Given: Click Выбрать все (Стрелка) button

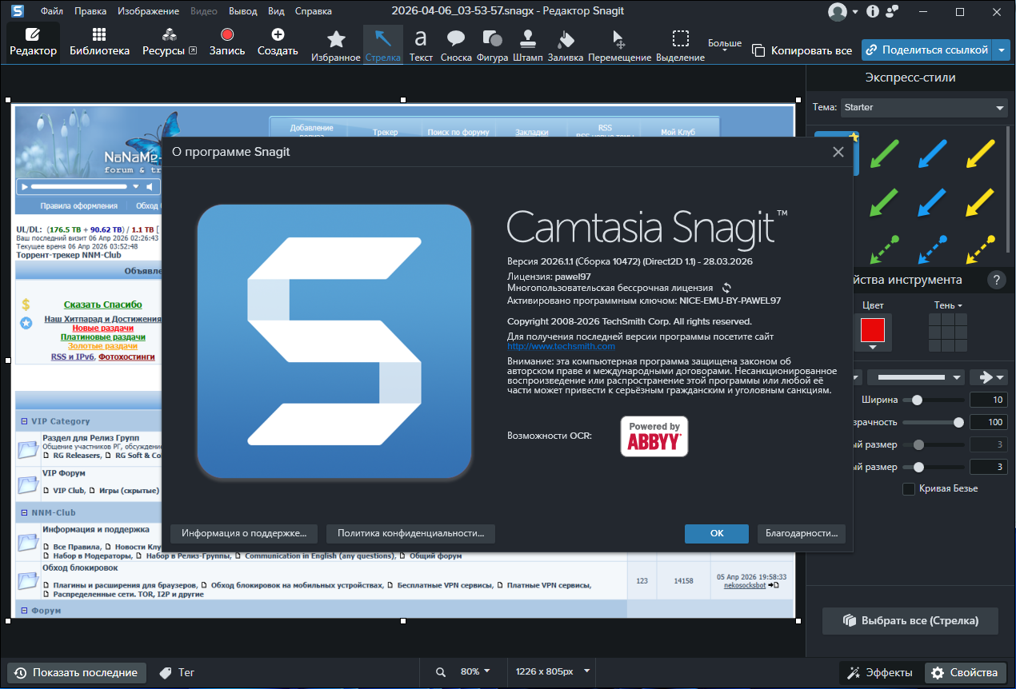Looking at the screenshot, I should coord(911,621).
